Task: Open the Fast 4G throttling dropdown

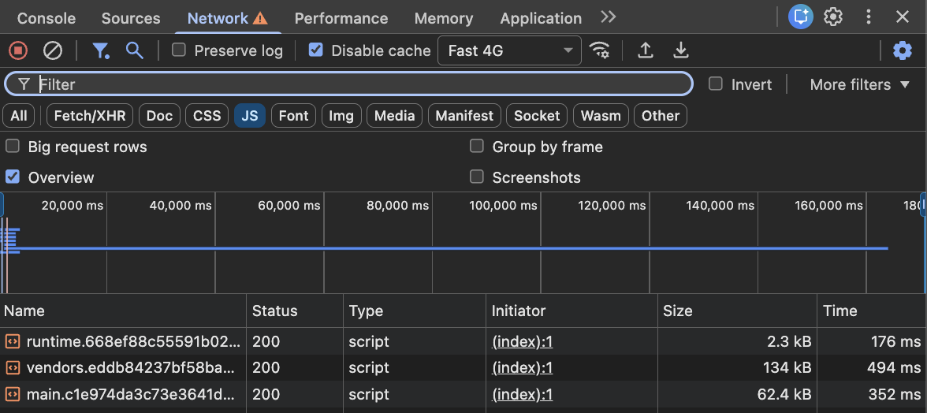Action: coord(509,50)
